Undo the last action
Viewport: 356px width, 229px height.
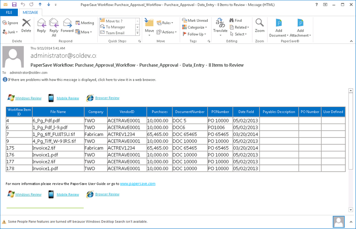click(23, 4)
